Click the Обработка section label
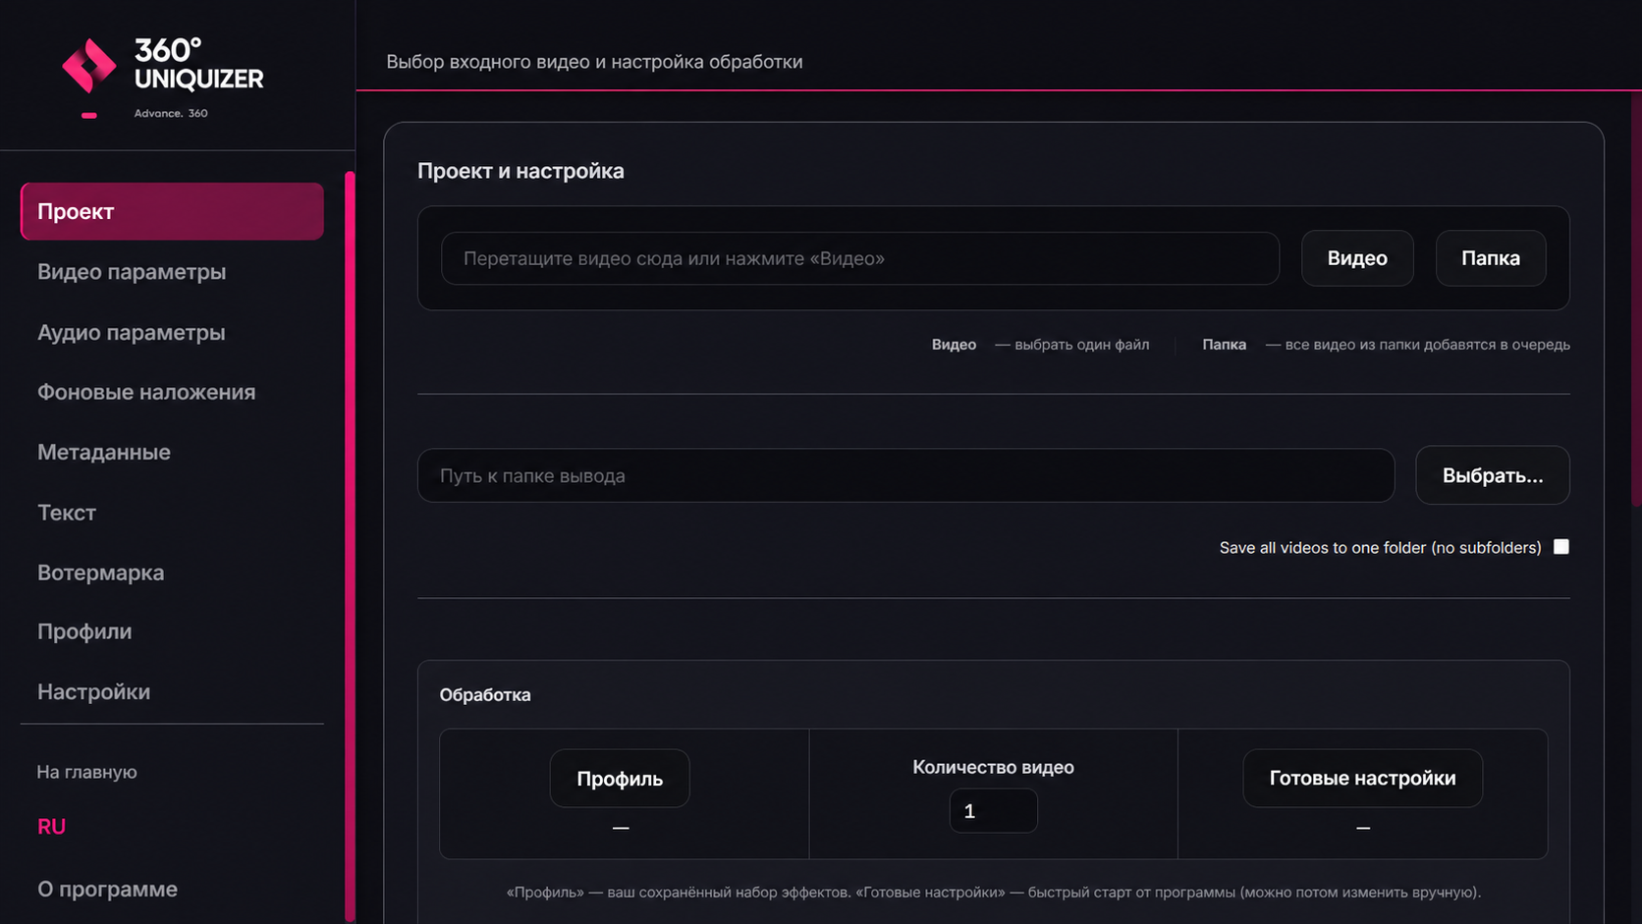Screen dimensions: 1642x924 click(485, 695)
